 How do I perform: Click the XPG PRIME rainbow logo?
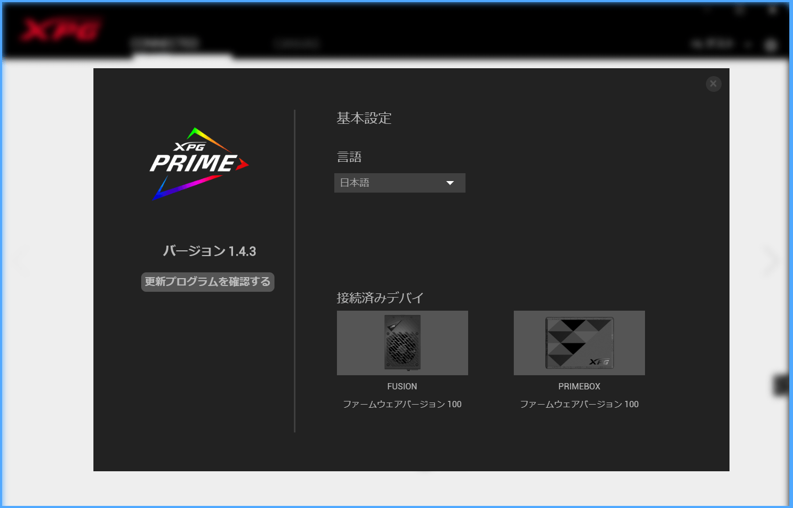pyautogui.click(x=199, y=163)
